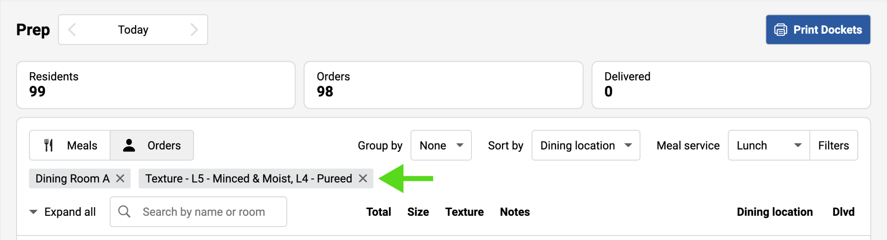Image resolution: width=887 pixels, height=240 pixels.
Task: Click the Dining location column header
Action: 774,212
